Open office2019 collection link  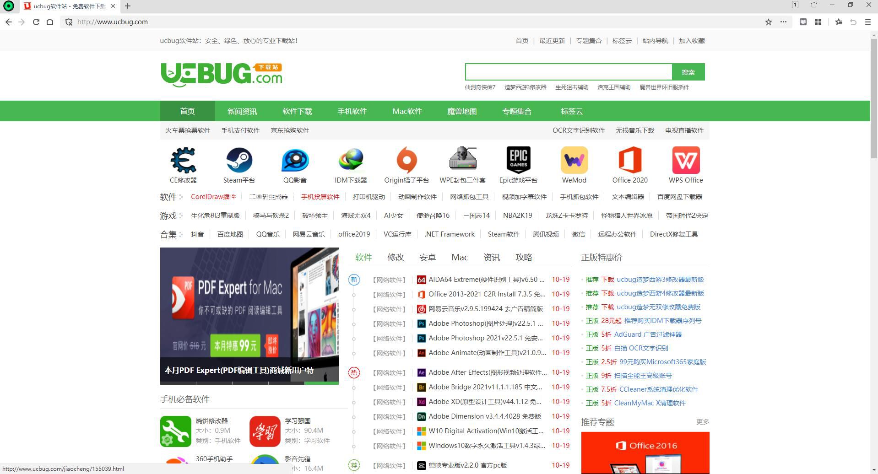pyautogui.click(x=354, y=234)
